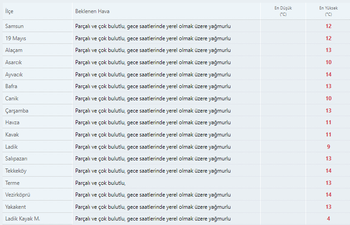Click the En Yüksek (°C) header
Screen dimensions: 350x225
click(328, 11)
